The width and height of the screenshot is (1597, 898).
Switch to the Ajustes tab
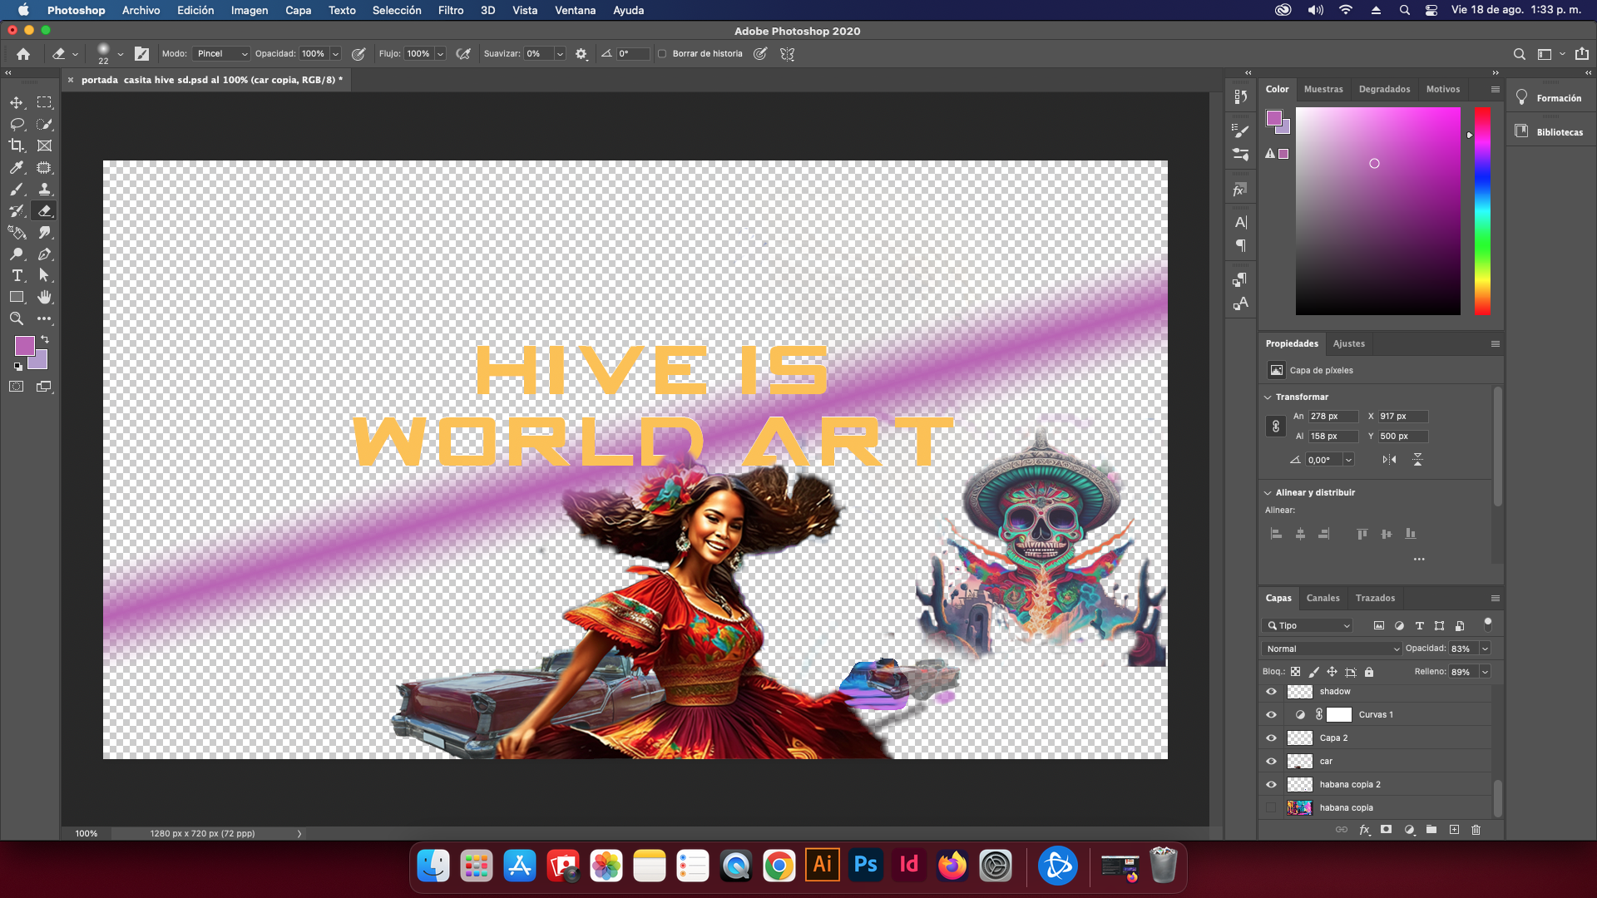[1348, 343]
